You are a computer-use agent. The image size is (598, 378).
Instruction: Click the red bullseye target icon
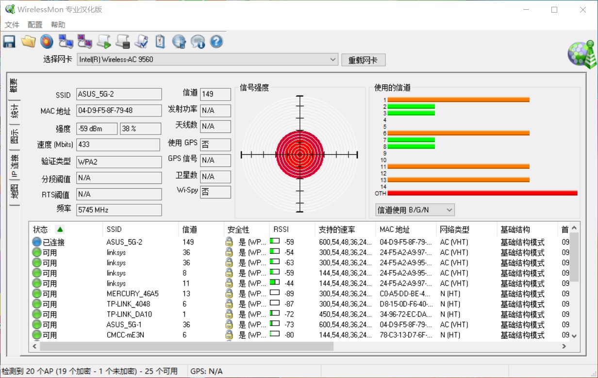47,42
